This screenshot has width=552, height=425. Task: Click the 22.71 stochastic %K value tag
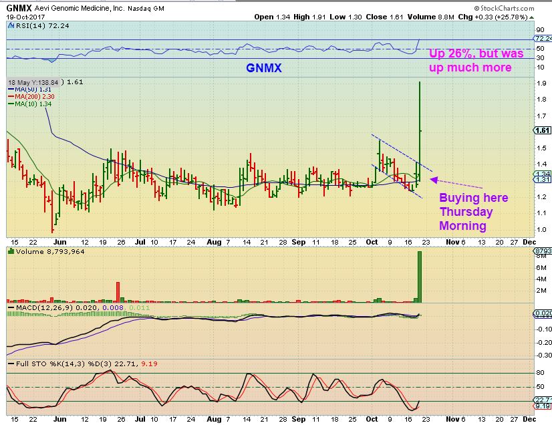543,400
